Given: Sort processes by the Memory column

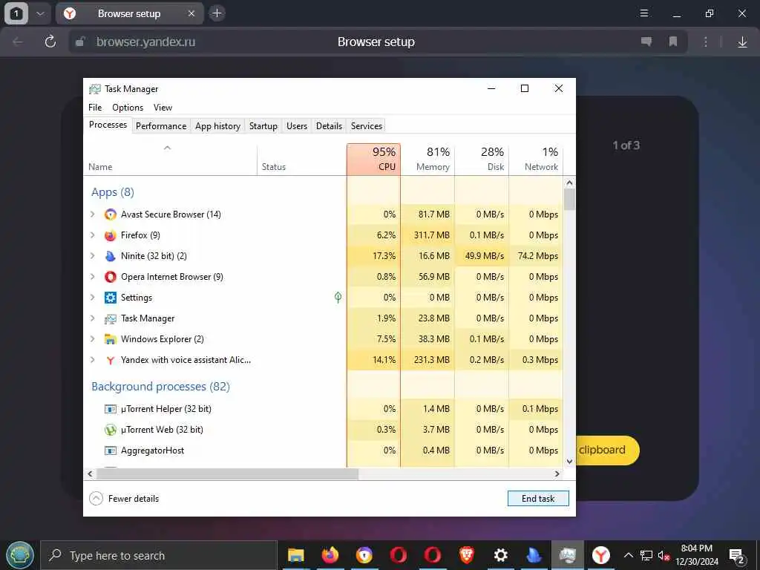Looking at the screenshot, I should click(428, 159).
